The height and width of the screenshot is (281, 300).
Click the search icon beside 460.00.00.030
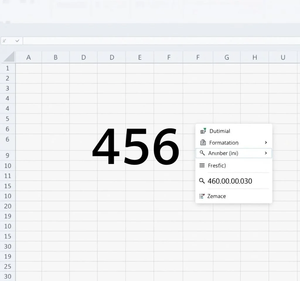coord(202,181)
